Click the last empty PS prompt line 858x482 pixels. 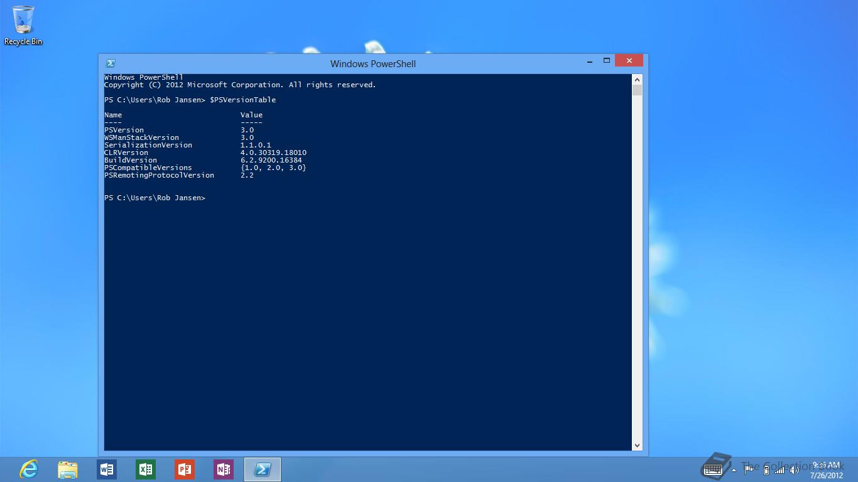coord(155,198)
